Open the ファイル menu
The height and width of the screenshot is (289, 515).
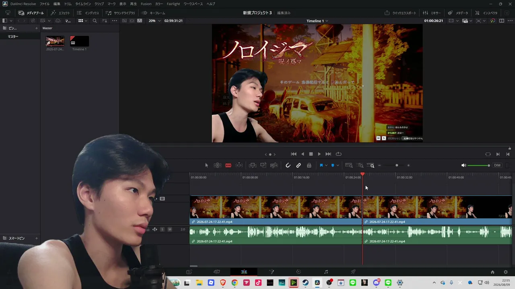tap(45, 4)
